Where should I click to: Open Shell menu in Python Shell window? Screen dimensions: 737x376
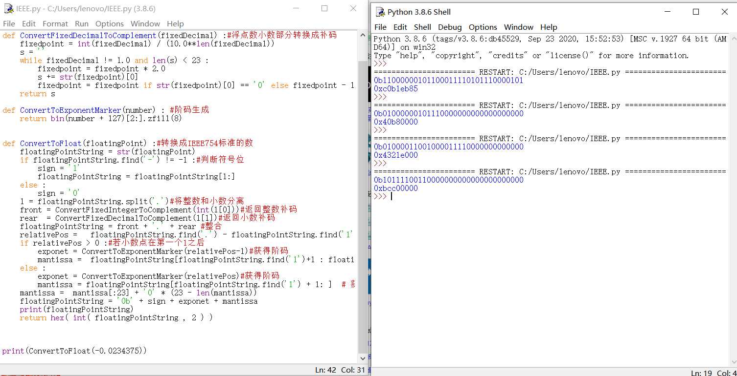pos(422,27)
